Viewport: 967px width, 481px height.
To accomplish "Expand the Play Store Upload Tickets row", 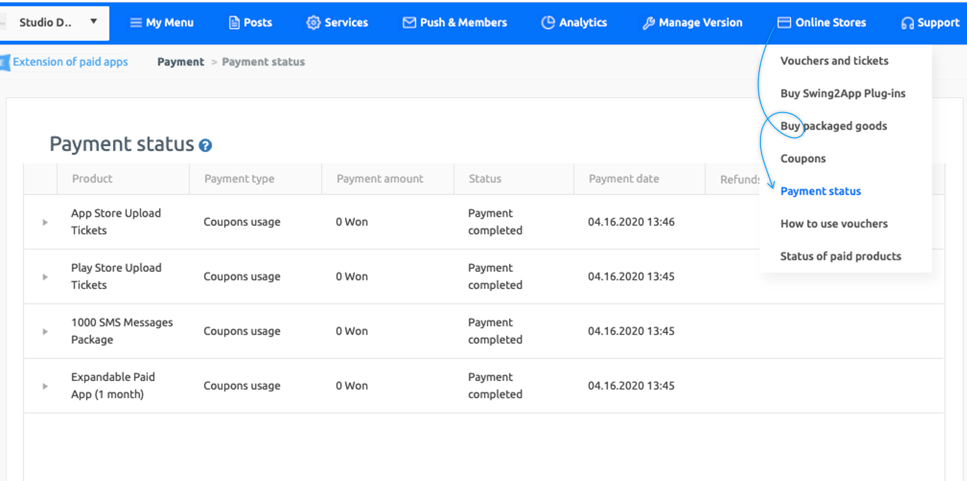I will coord(45,277).
